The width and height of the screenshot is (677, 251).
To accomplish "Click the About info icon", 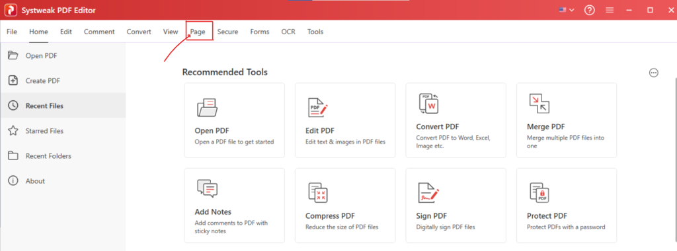I will tap(13, 181).
